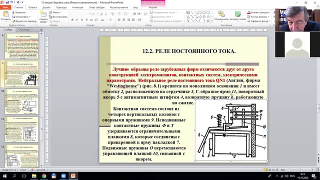This screenshot has width=320, height=180.
Task: Toggle the align text left button
Action: 119,20
